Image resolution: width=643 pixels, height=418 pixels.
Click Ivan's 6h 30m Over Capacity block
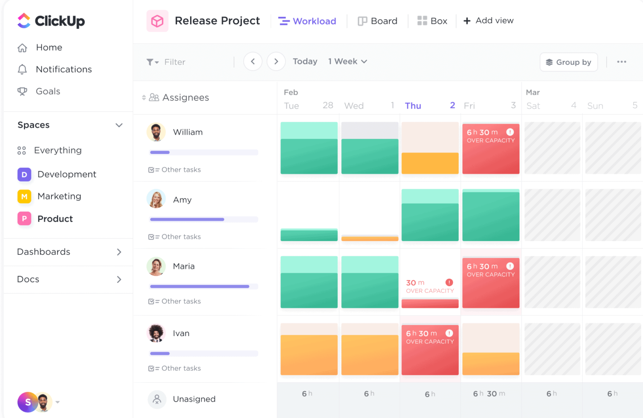pos(430,349)
